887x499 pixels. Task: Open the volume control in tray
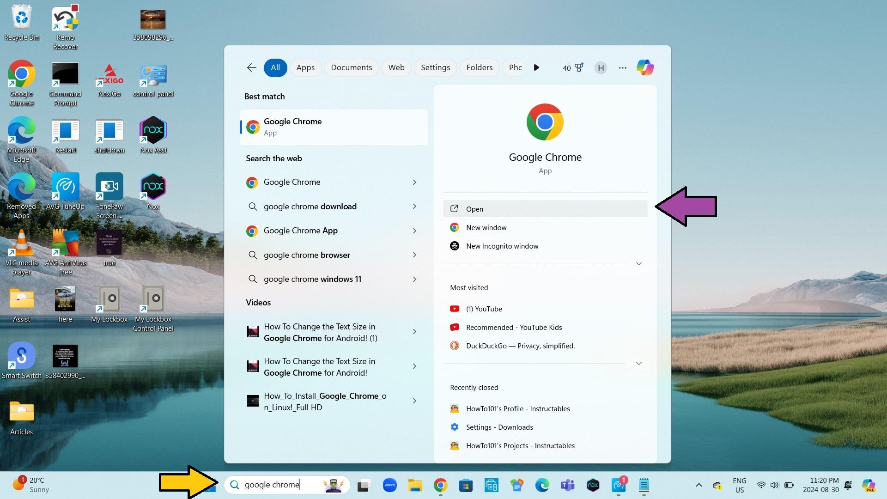point(775,485)
